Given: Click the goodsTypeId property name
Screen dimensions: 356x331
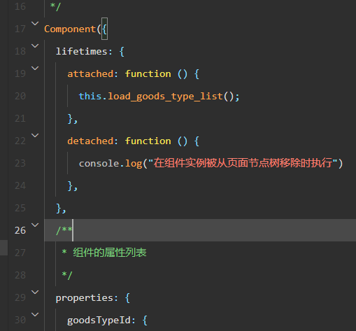Looking at the screenshot, I should pyautogui.click(x=99, y=321).
